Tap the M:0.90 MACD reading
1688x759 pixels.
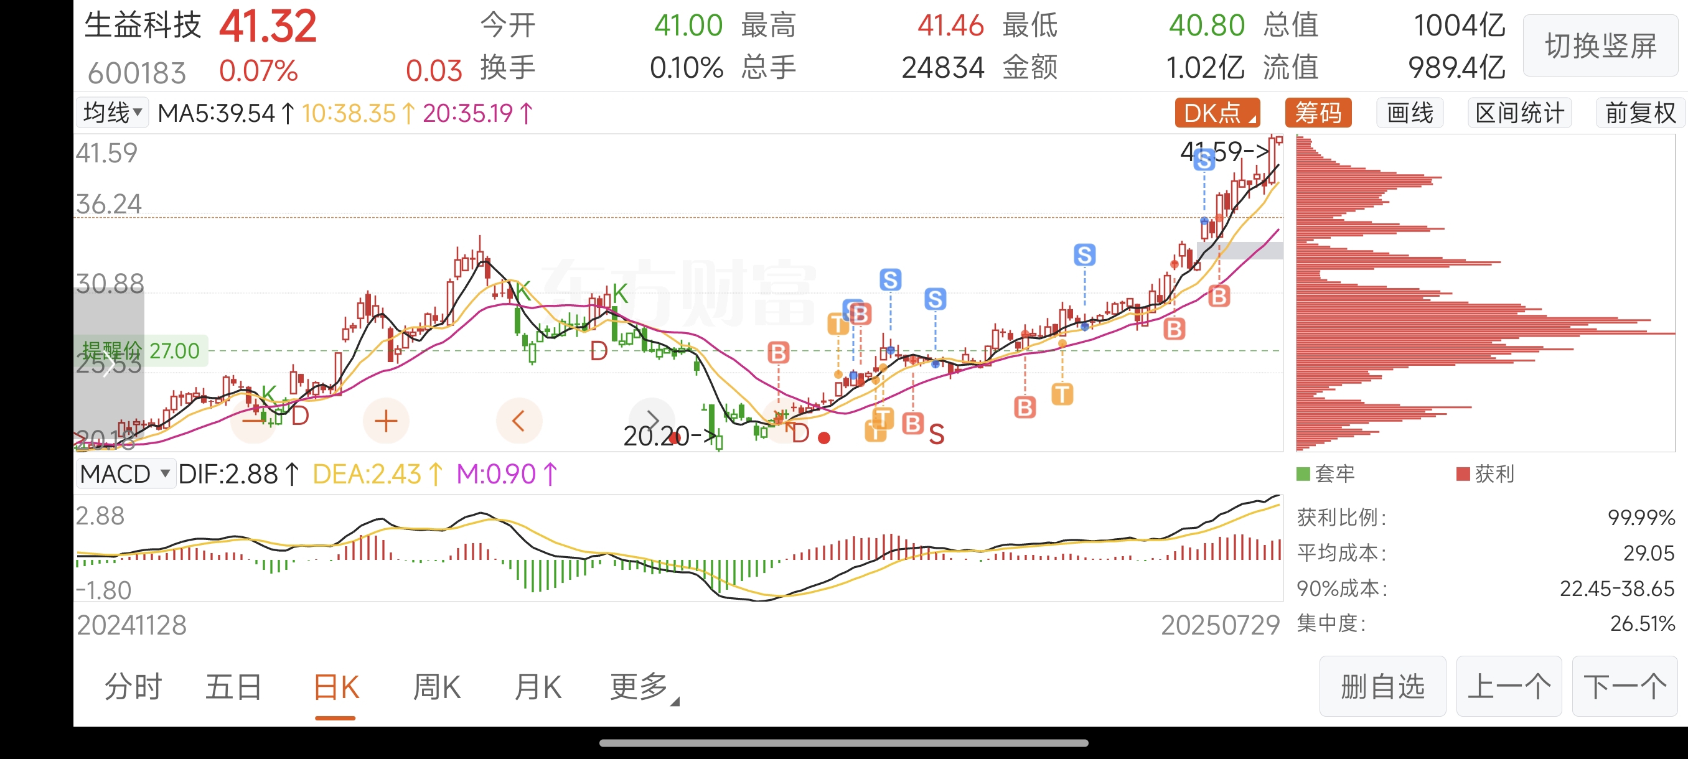click(x=507, y=473)
